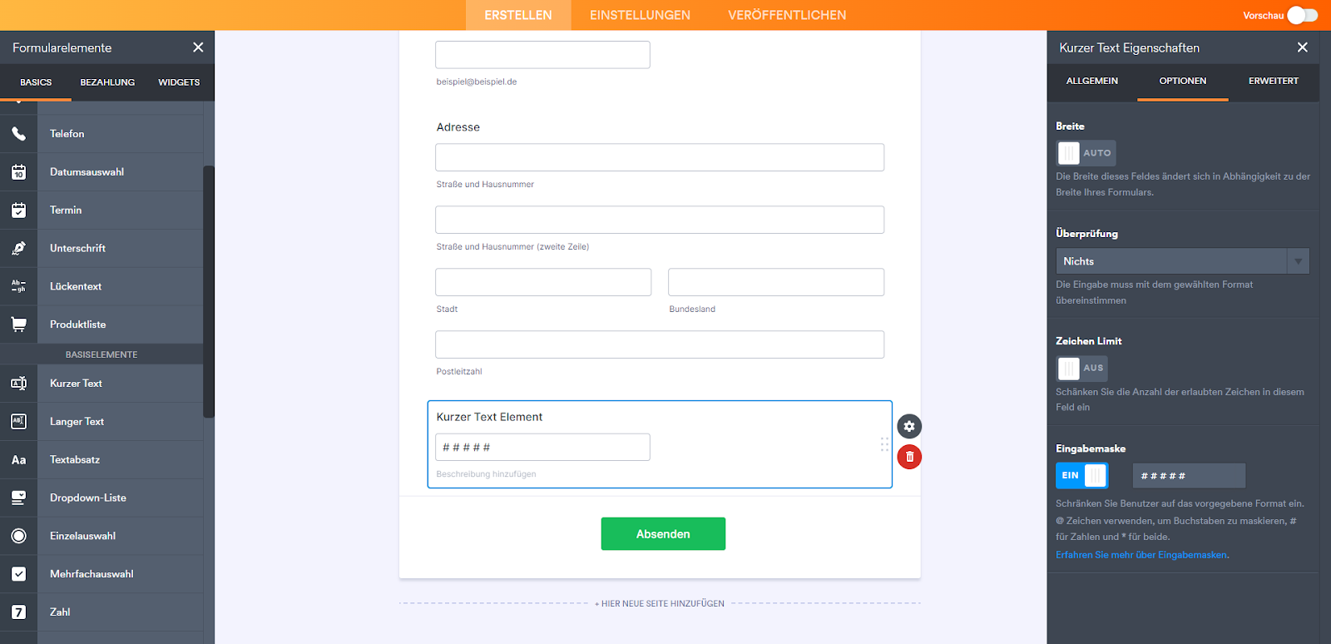Open the ERWEITERT properties tab
Viewport: 1331px width, 644px height.
point(1273,82)
